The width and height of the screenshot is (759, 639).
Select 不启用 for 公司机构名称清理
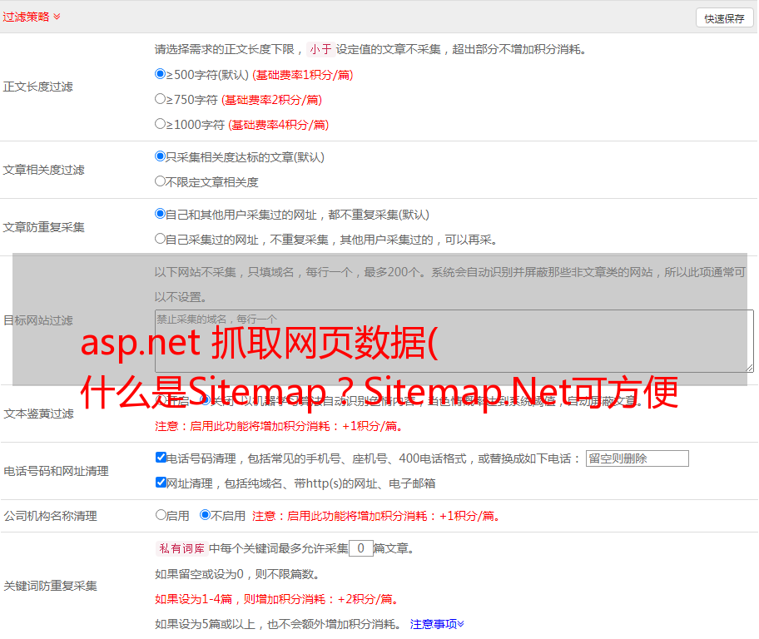tap(206, 515)
